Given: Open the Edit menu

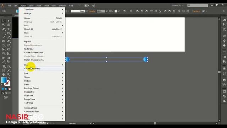Looking at the screenshot, I should click(15, 6).
